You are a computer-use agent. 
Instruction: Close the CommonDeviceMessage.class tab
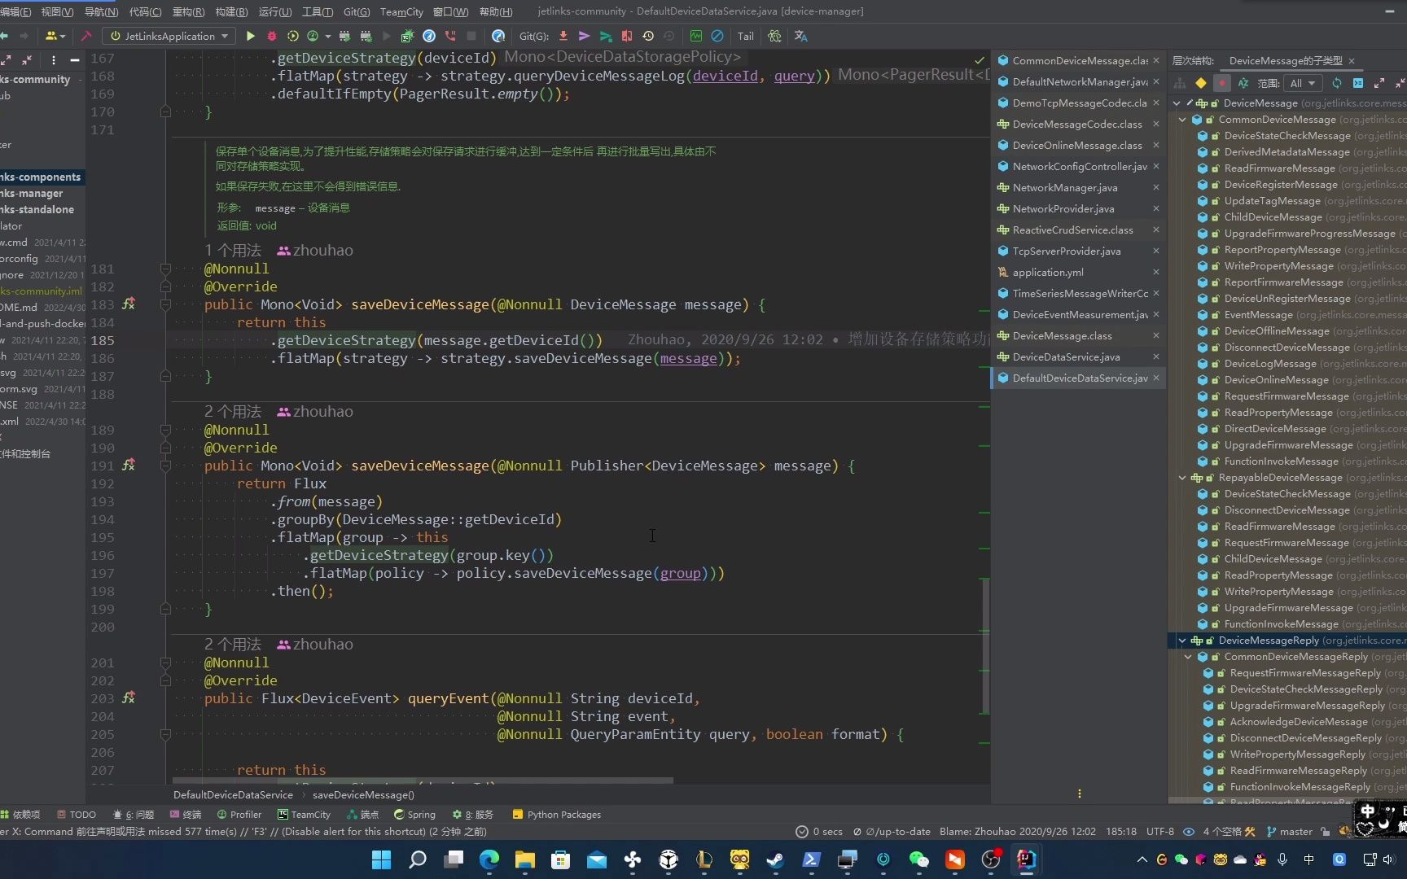[1156, 61]
